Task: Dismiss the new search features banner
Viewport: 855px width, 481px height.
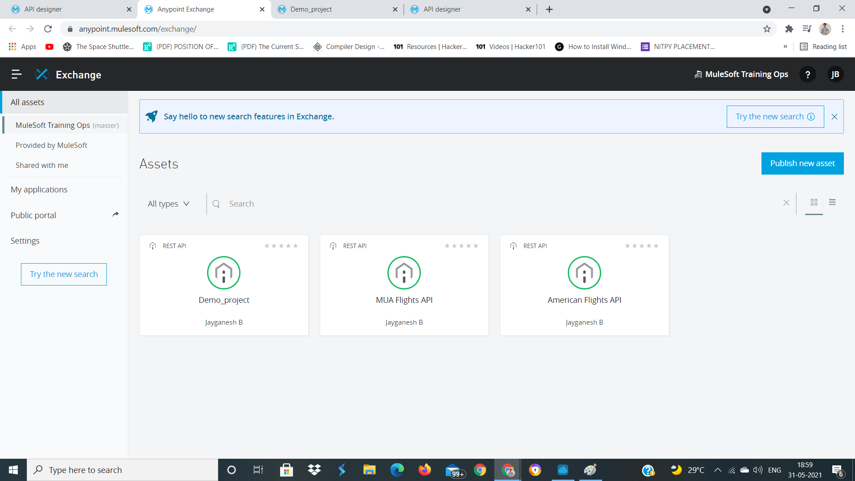Action: [x=835, y=116]
